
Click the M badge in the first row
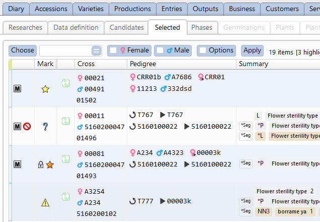click(18, 89)
